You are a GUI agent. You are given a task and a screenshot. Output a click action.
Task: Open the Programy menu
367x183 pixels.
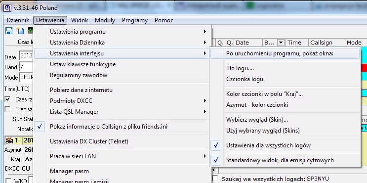(x=135, y=20)
